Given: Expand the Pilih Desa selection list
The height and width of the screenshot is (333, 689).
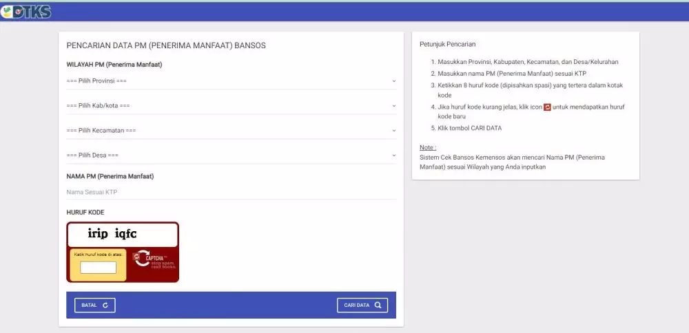Looking at the screenshot, I should point(231,155).
